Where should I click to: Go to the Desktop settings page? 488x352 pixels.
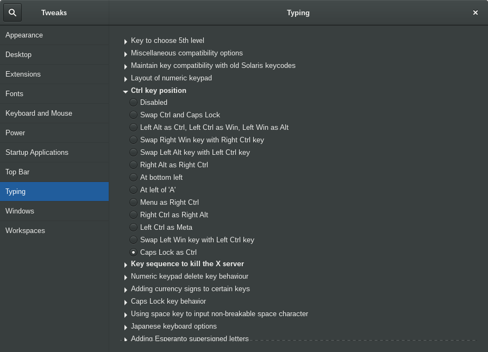pos(54,55)
